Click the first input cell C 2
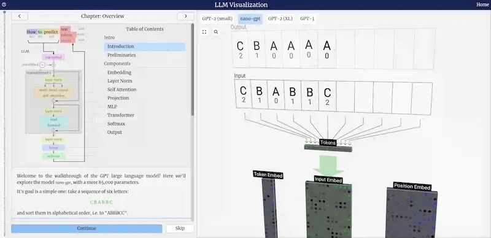Viewport: 491px width, 238px height. click(243, 94)
